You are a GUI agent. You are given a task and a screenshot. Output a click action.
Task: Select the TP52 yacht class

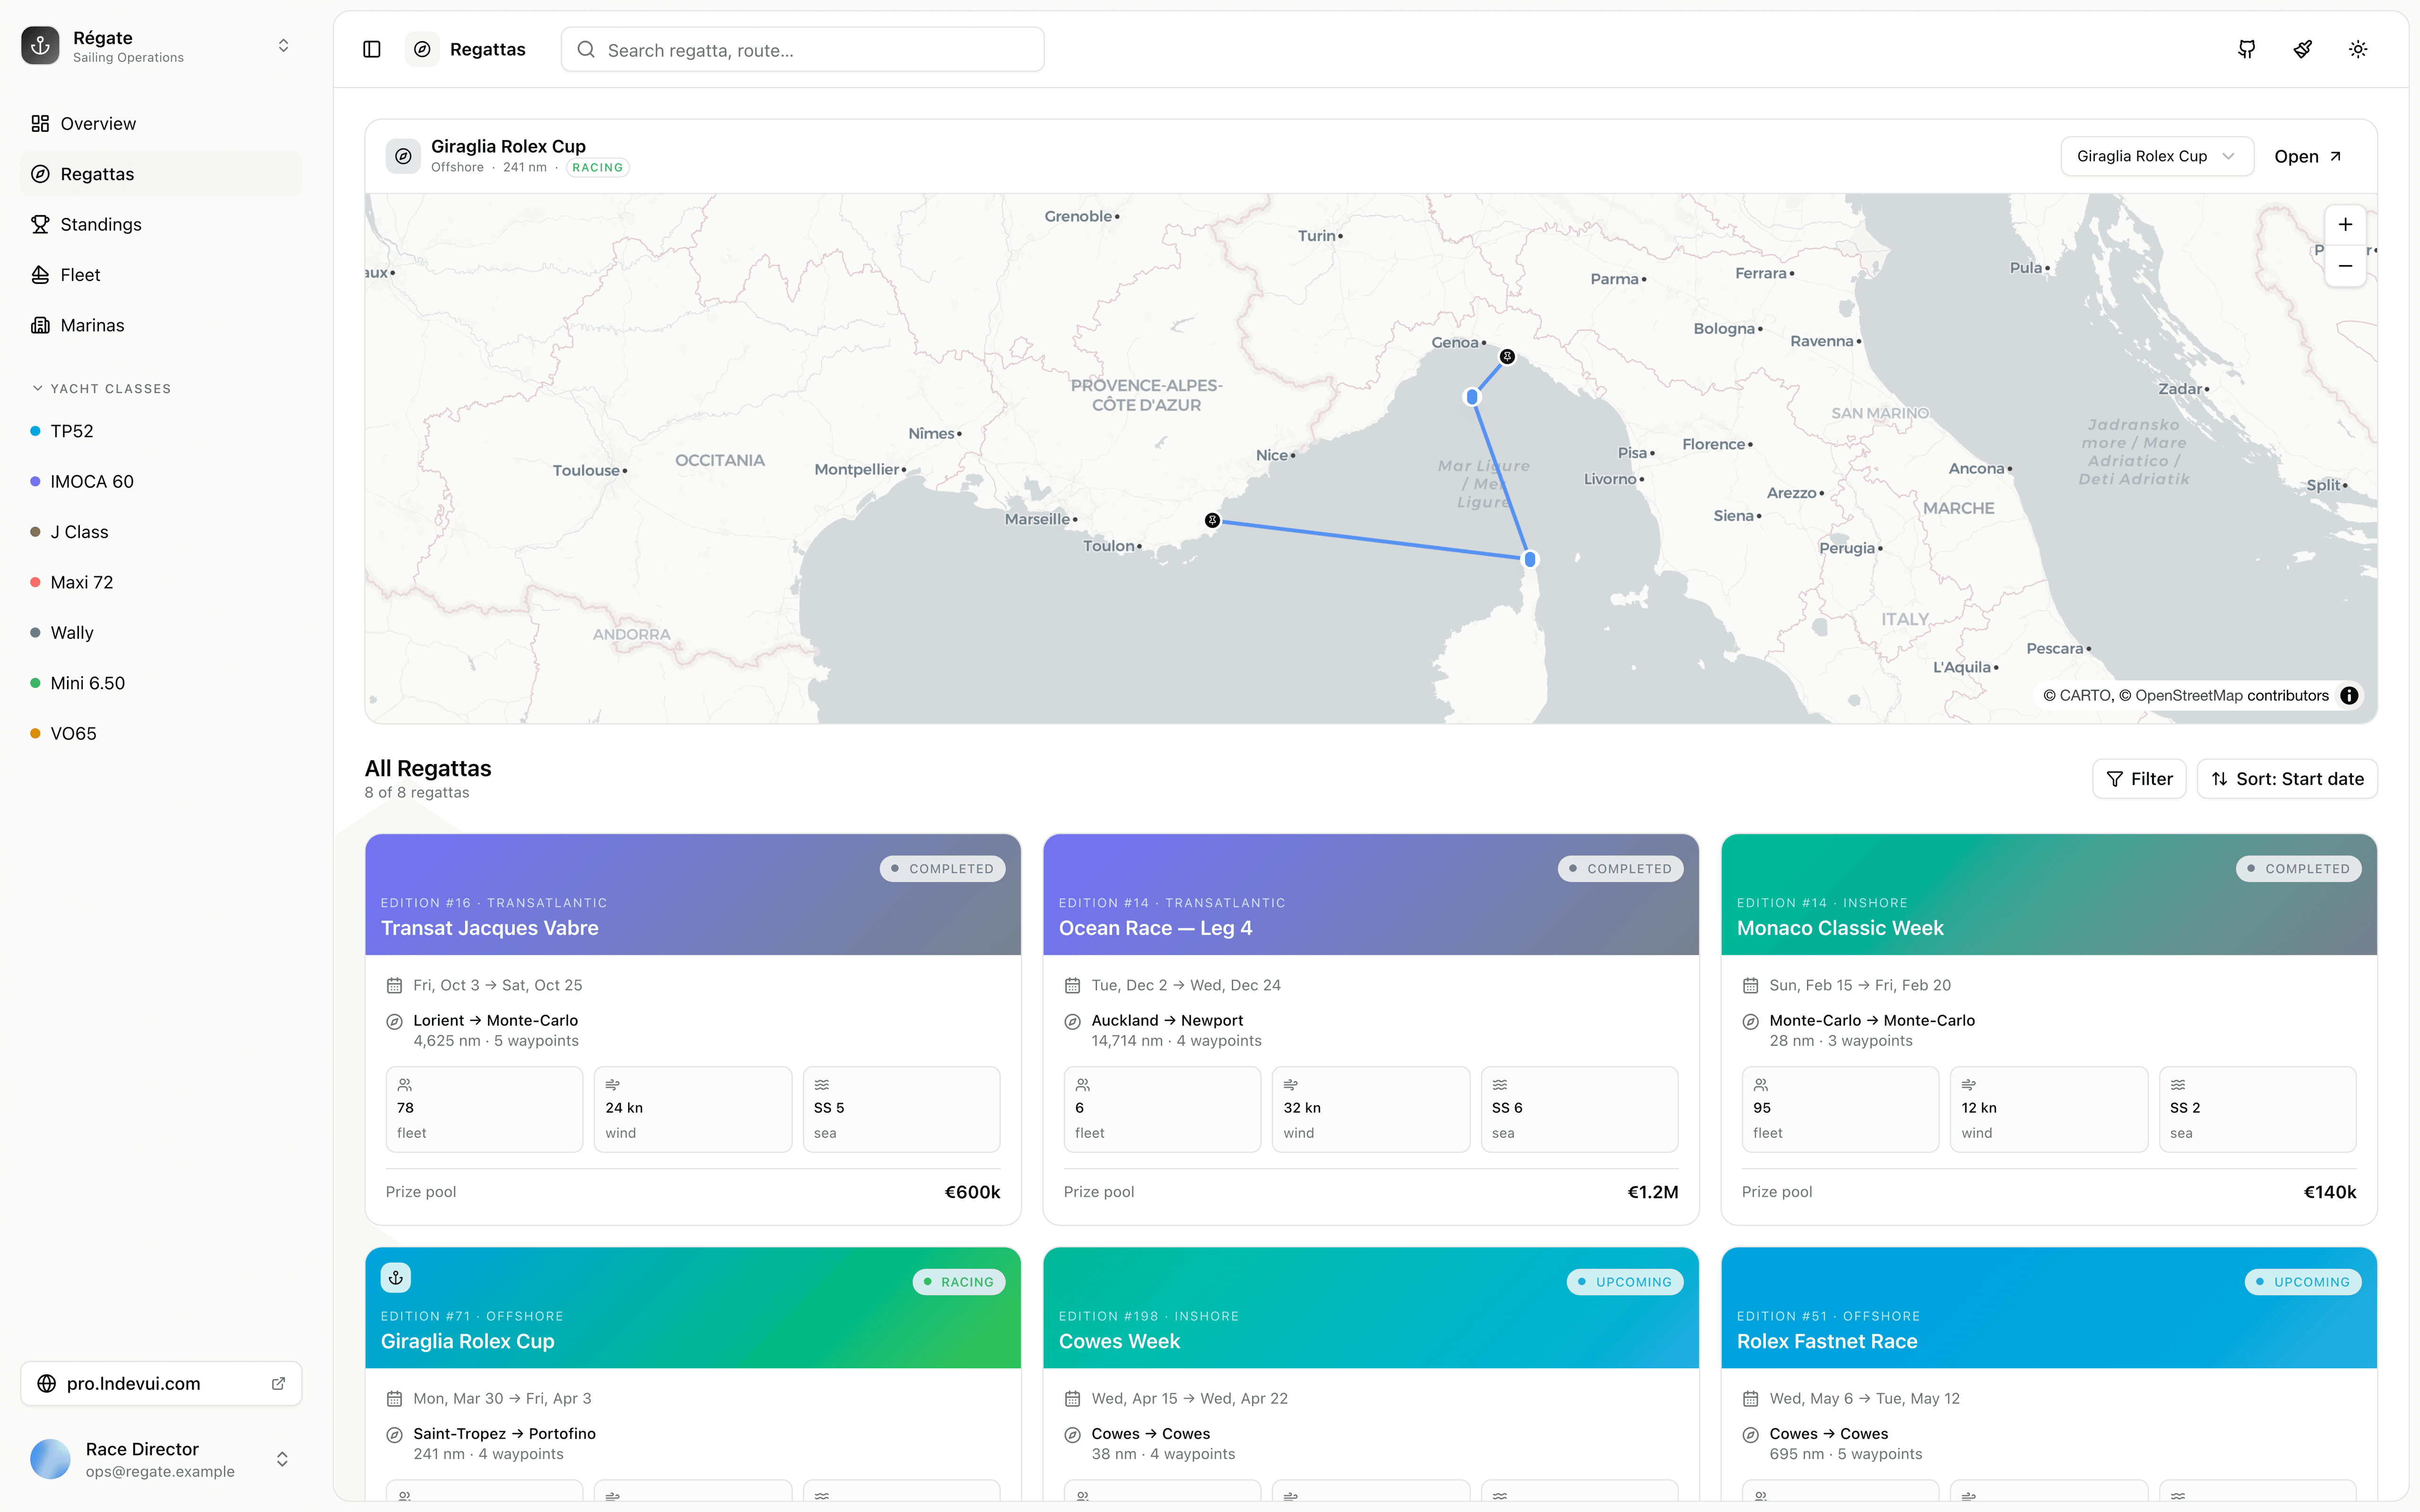pyautogui.click(x=161, y=431)
